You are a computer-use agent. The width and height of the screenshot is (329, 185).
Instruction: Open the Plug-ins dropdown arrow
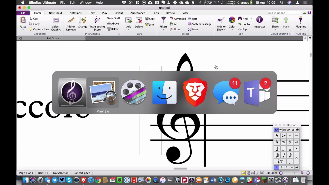300,30
